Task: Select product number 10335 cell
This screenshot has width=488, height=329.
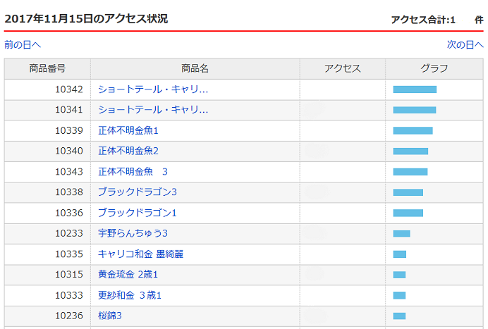Action: pos(47,254)
